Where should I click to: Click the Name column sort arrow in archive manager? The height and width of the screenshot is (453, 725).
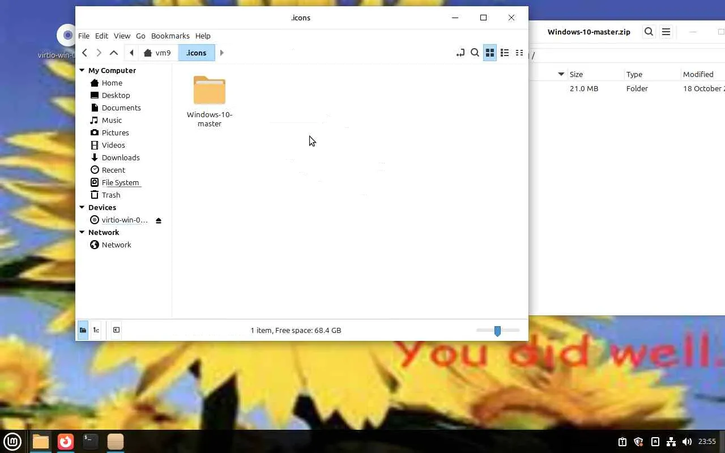pyautogui.click(x=561, y=74)
